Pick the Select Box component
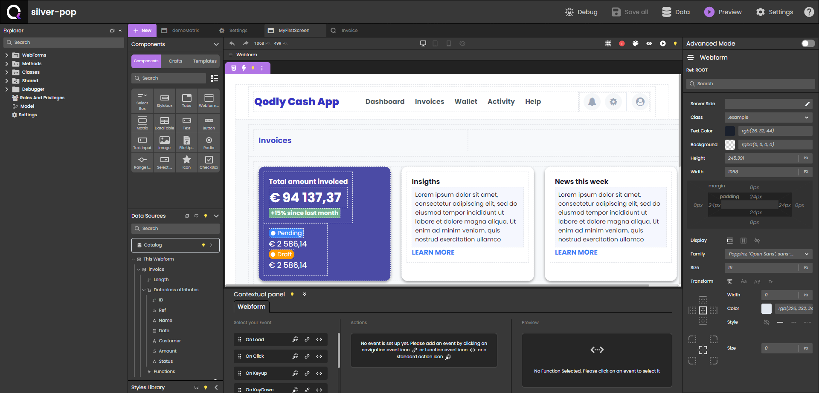The image size is (819, 393). (142, 101)
